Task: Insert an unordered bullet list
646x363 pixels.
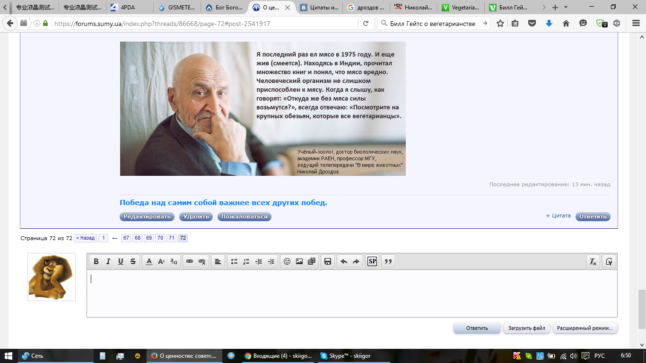Action: tap(234, 261)
